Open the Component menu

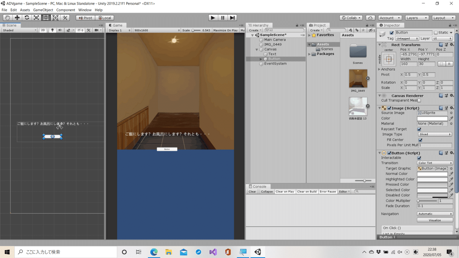65,10
